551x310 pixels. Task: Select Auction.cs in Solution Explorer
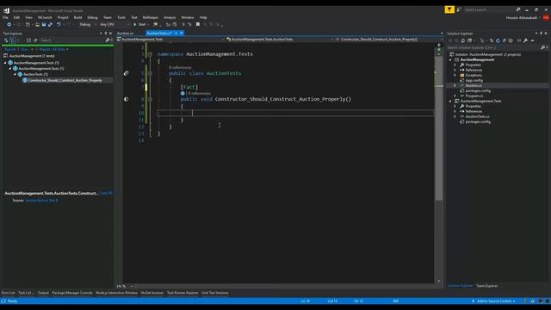click(x=474, y=85)
